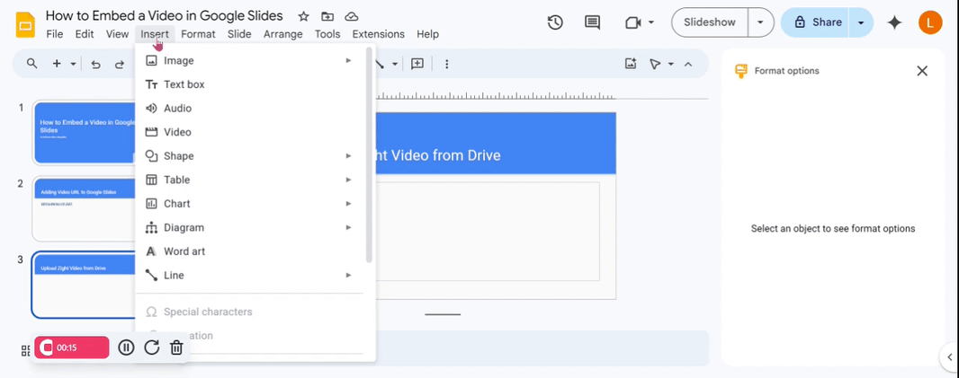The height and width of the screenshot is (378, 959).
Task: Close the Format options panel
Action: (x=921, y=71)
